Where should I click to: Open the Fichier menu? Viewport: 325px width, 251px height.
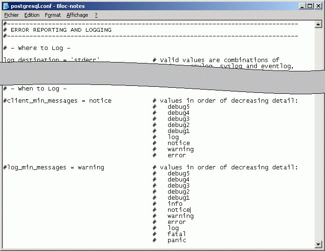[11, 15]
